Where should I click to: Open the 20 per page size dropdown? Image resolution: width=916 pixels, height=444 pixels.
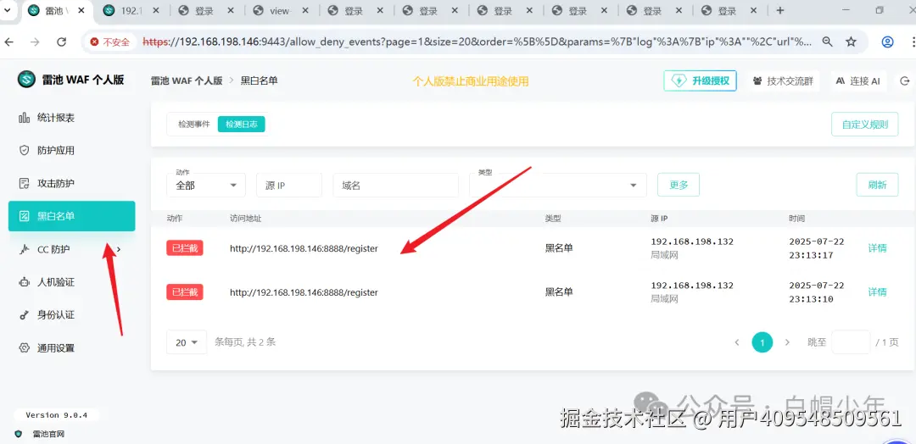click(187, 342)
